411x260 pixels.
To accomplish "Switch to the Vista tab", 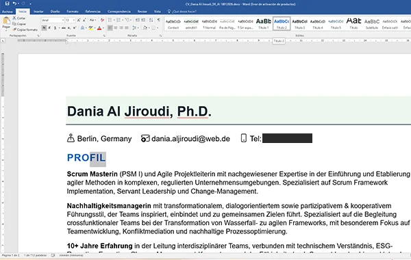I will [158, 12].
